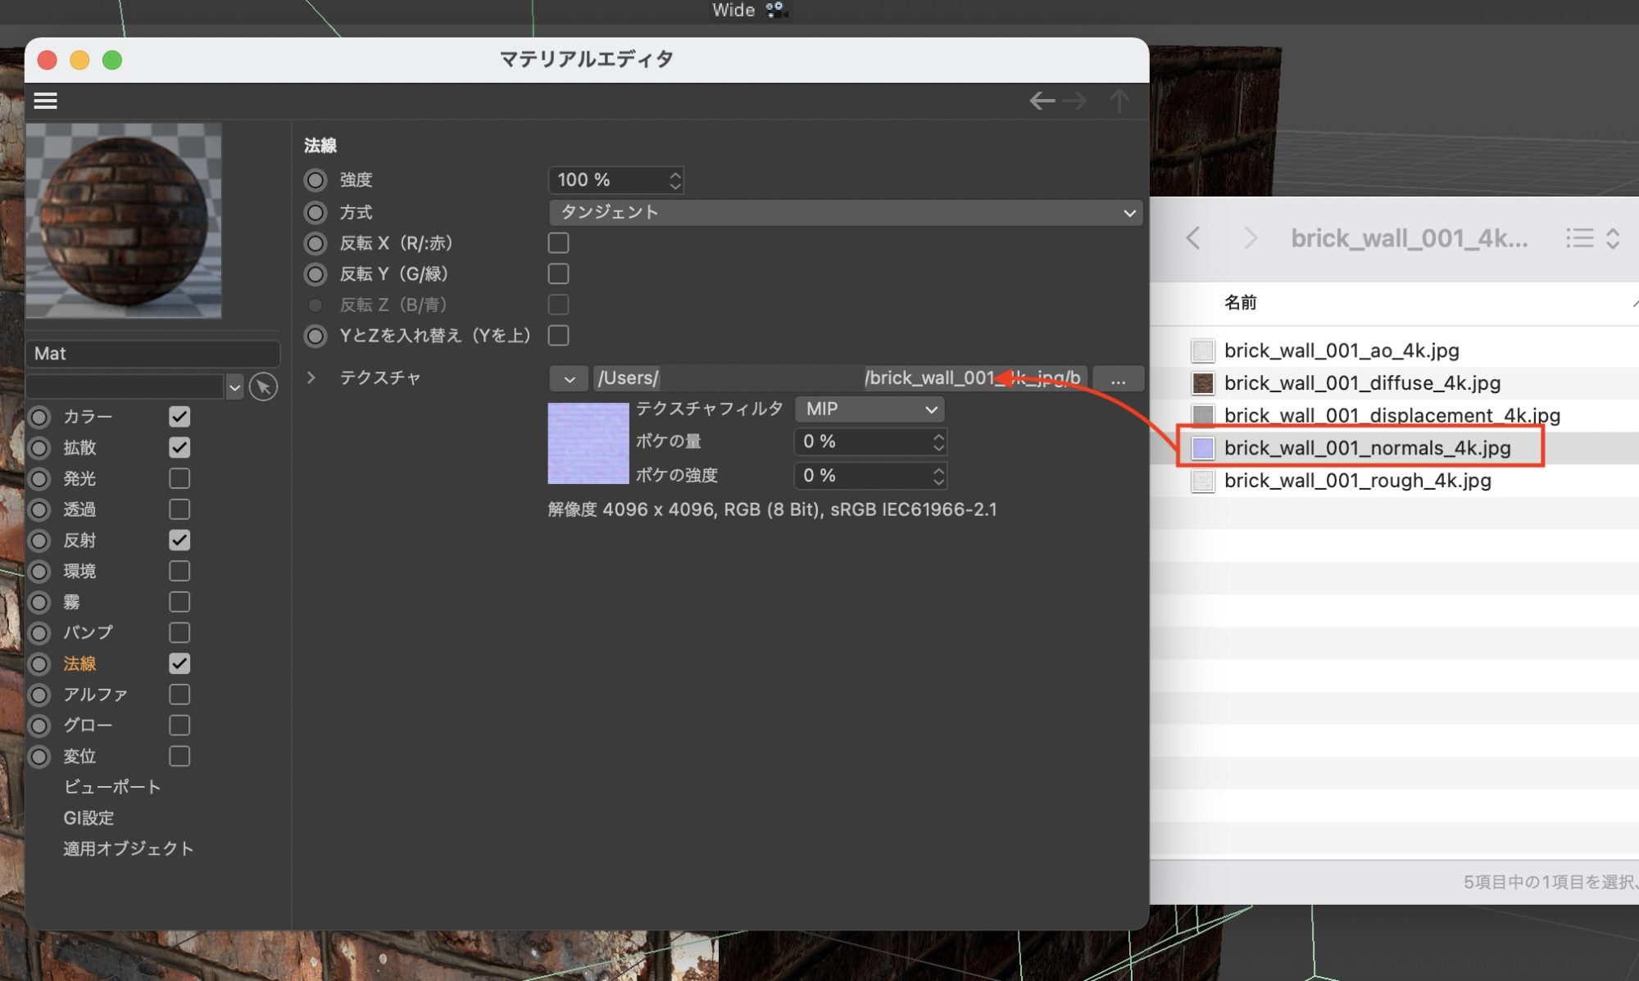1639x981 pixels.
Task: Select brick_wall_001_rough_4k.jpg in Finder
Action: coord(1357,481)
